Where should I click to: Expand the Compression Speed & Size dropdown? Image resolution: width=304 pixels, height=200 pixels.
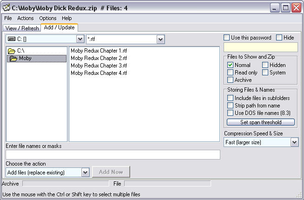[294, 142]
